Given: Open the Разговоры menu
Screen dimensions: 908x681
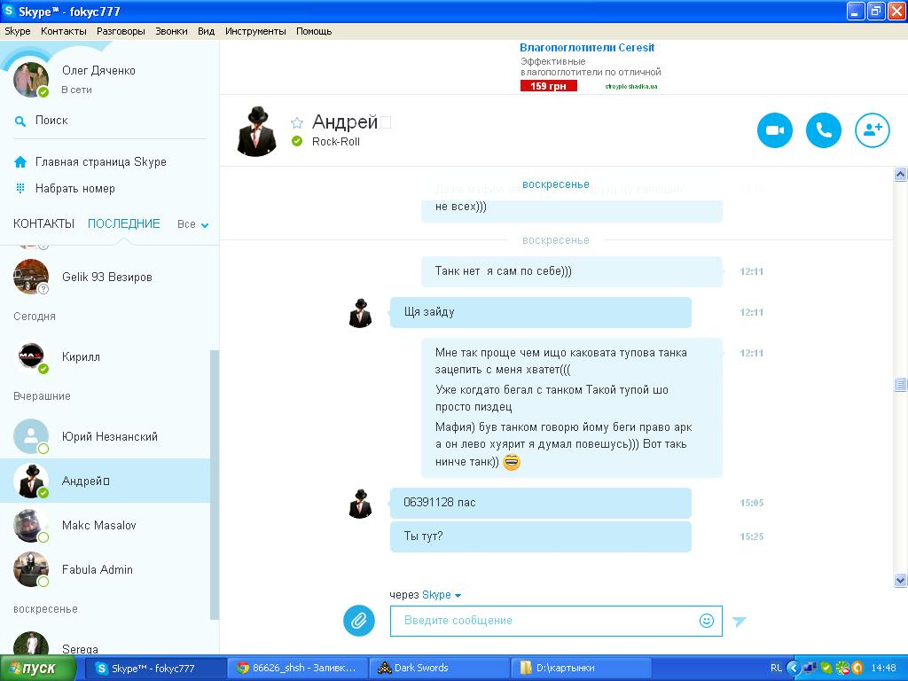Looking at the screenshot, I should (x=121, y=31).
